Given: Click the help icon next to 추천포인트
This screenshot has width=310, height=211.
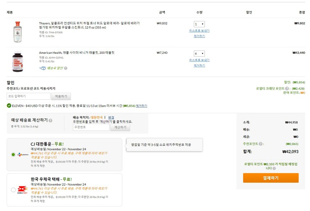Looking at the screenshot, I should (261, 144).
